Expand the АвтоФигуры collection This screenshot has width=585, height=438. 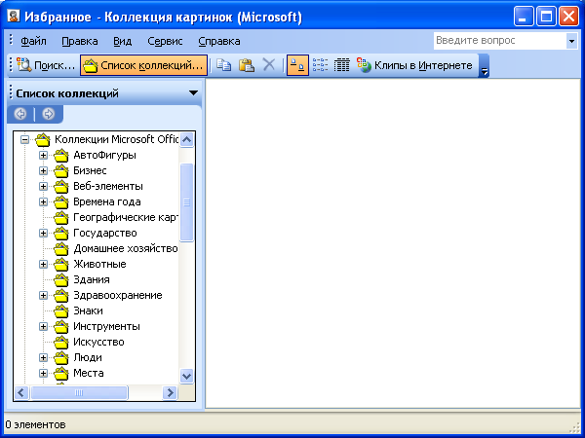click(43, 156)
